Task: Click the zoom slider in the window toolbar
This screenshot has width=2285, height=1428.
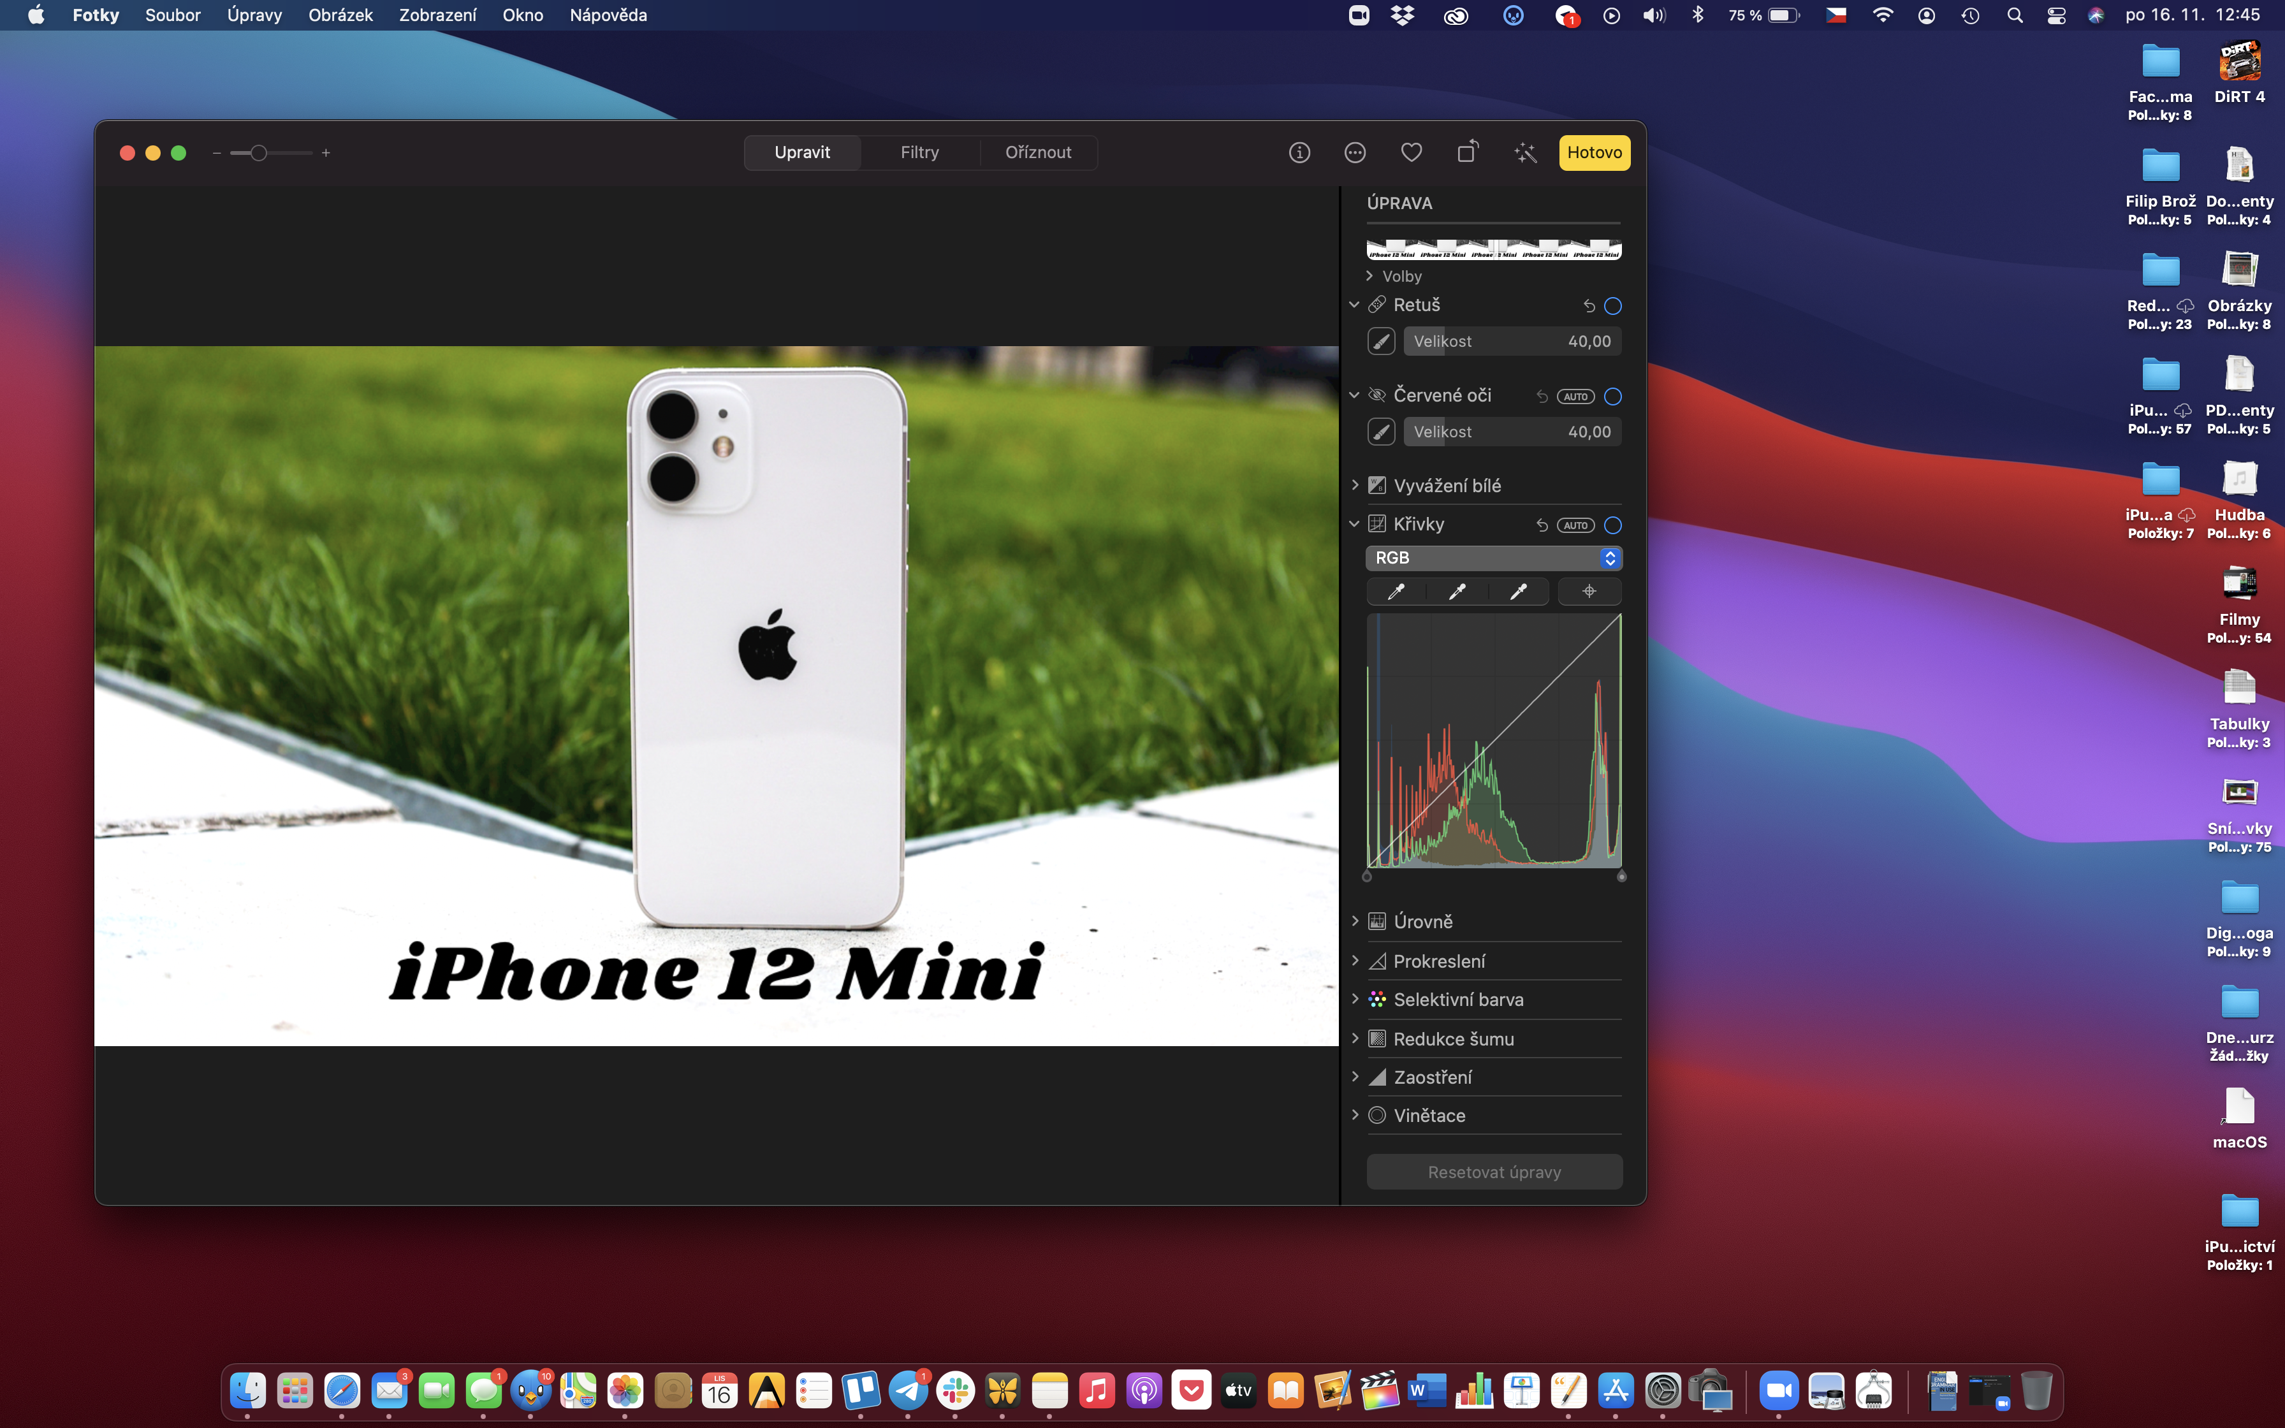Action: [259, 153]
